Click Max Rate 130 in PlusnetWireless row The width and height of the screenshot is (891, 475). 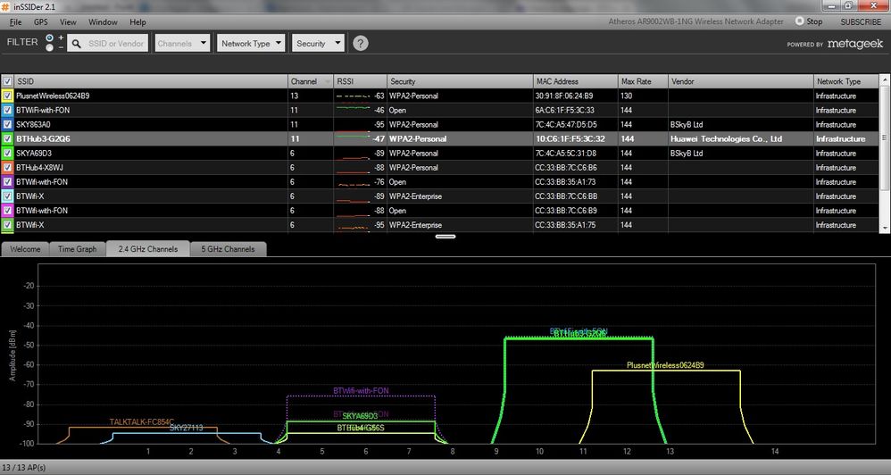pyautogui.click(x=626, y=96)
